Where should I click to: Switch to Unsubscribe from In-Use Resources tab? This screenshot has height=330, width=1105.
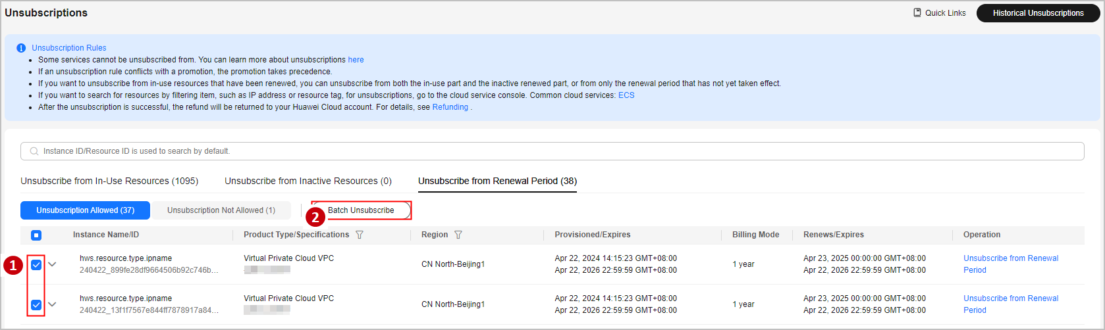tap(109, 181)
